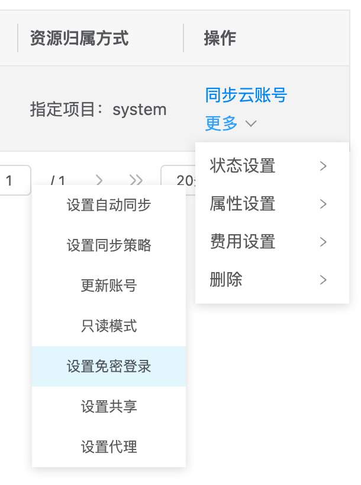Image resolution: width=361 pixels, height=485 pixels.
Task: Click the 资源归属方式 column header
Action: pyautogui.click(x=79, y=39)
